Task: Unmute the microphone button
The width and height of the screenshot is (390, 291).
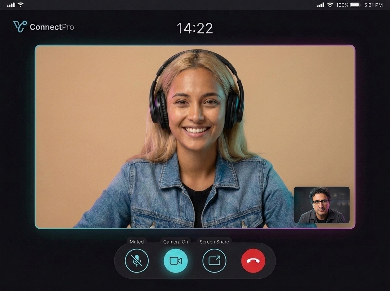Action: [137, 260]
